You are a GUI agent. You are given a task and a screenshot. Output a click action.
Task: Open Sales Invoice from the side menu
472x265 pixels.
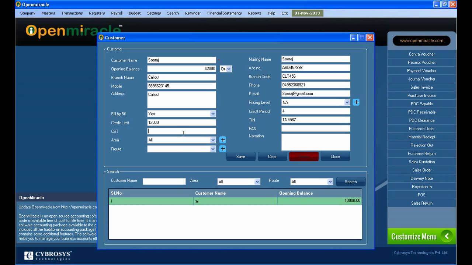pos(421,87)
